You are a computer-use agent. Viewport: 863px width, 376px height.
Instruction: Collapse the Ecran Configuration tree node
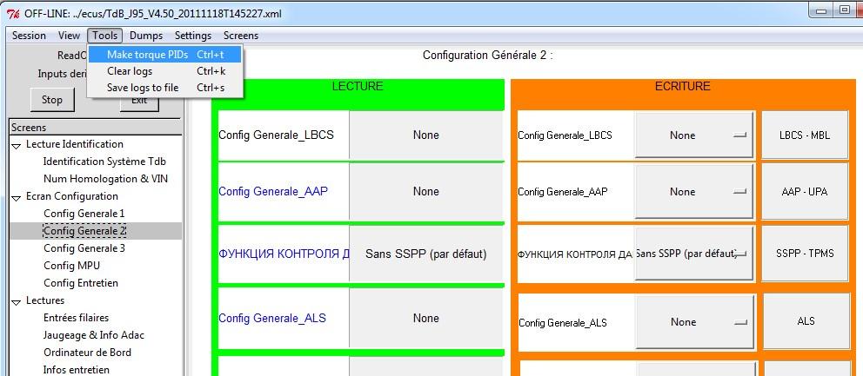point(16,197)
